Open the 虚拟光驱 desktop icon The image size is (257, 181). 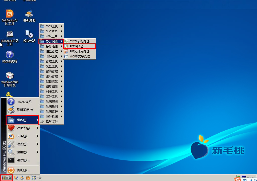pos(29,36)
